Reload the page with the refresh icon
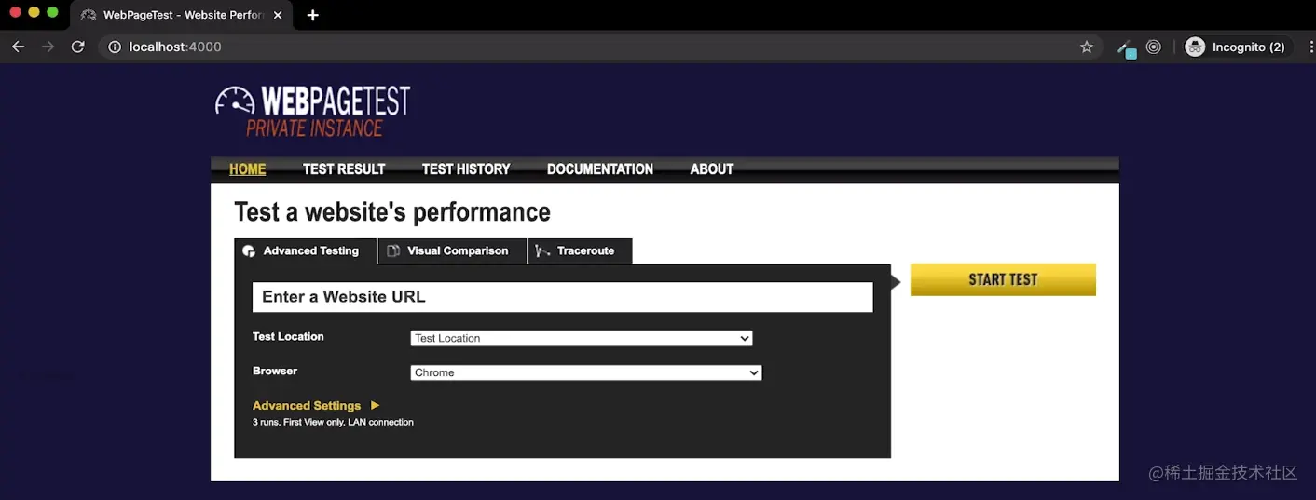 pos(78,47)
